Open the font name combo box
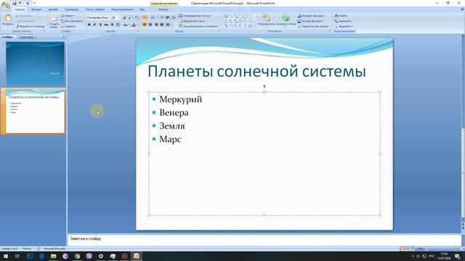Image resolution: width=465 pixels, height=261 pixels. coord(99,17)
